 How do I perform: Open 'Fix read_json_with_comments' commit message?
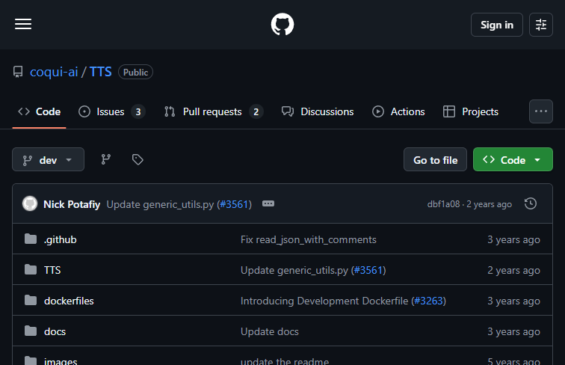[x=309, y=240]
